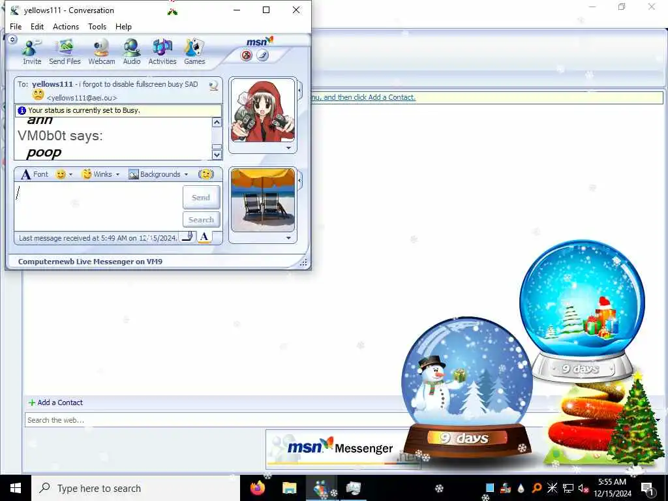This screenshot has height=501, width=668.
Task: Expand the emoticon dropdown arrow
Action: (70, 174)
